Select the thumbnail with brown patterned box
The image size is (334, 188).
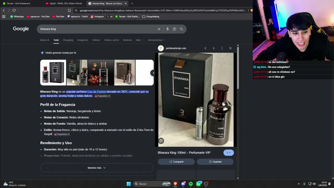125,73
